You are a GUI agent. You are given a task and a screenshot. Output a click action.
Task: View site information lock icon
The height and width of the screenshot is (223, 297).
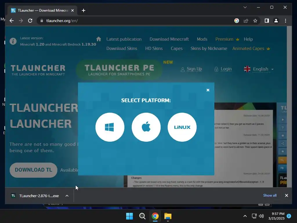click(x=42, y=21)
